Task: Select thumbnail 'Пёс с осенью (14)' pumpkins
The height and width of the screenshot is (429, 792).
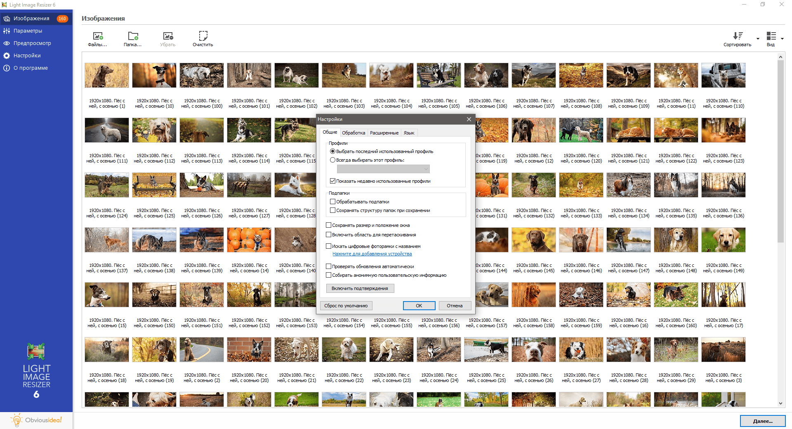Action: 249,240
